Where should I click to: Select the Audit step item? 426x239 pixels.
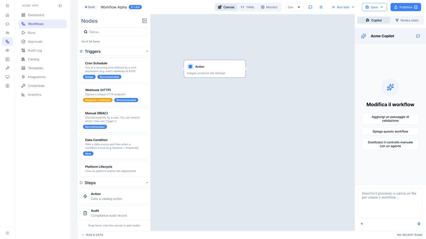(114, 213)
